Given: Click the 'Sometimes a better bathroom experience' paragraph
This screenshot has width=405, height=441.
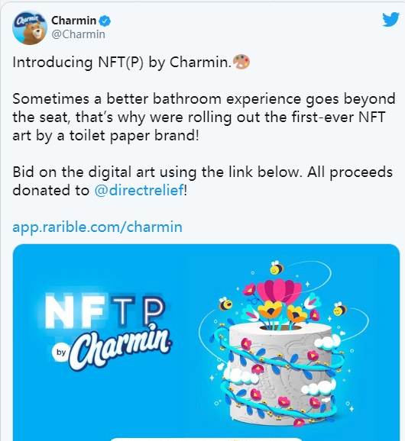Looking at the screenshot, I should pos(203,117).
